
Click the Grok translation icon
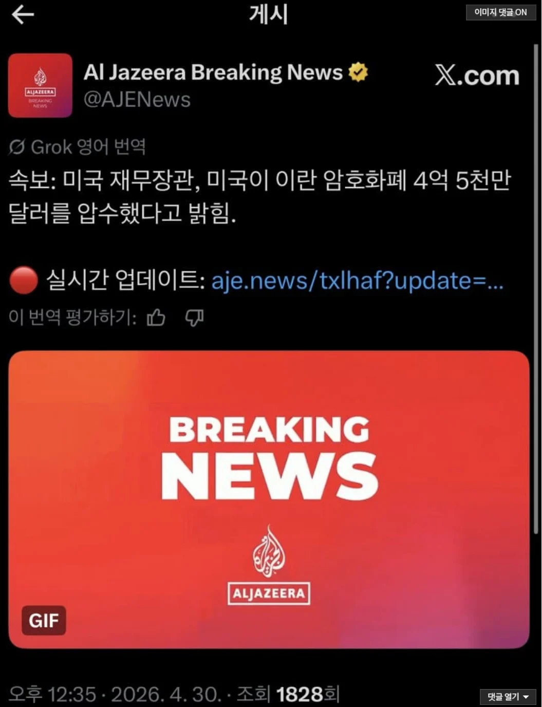point(16,147)
